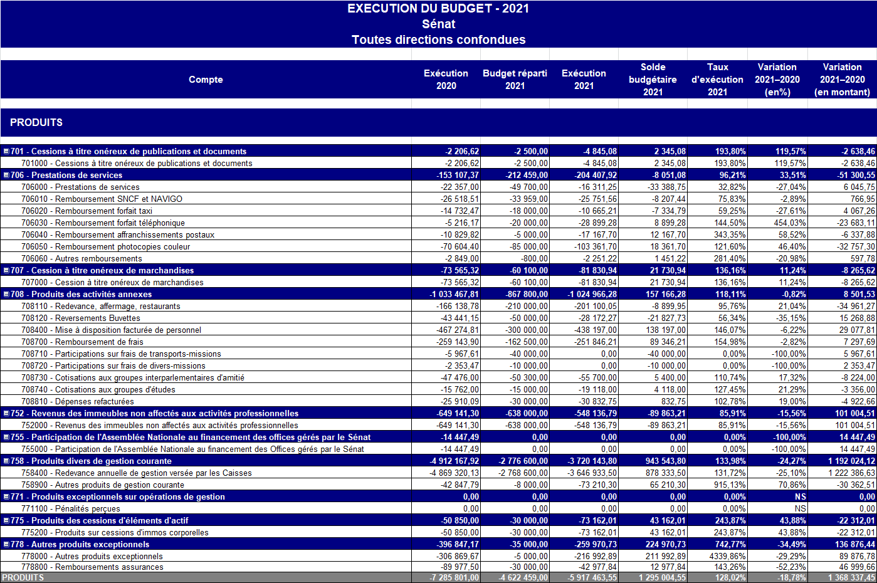
Task: Collapse the 775 Produits des cessions group
Action: (6, 520)
